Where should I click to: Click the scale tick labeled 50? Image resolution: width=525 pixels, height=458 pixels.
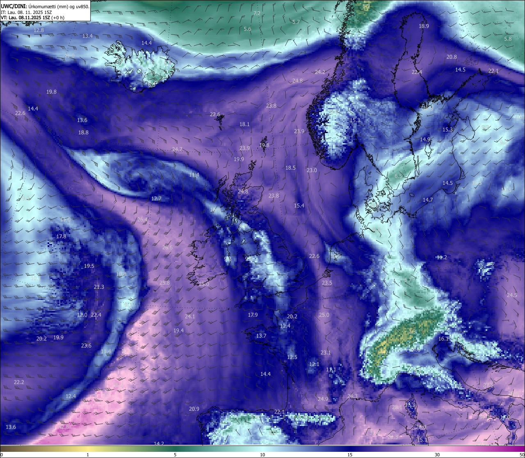pos(522,455)
